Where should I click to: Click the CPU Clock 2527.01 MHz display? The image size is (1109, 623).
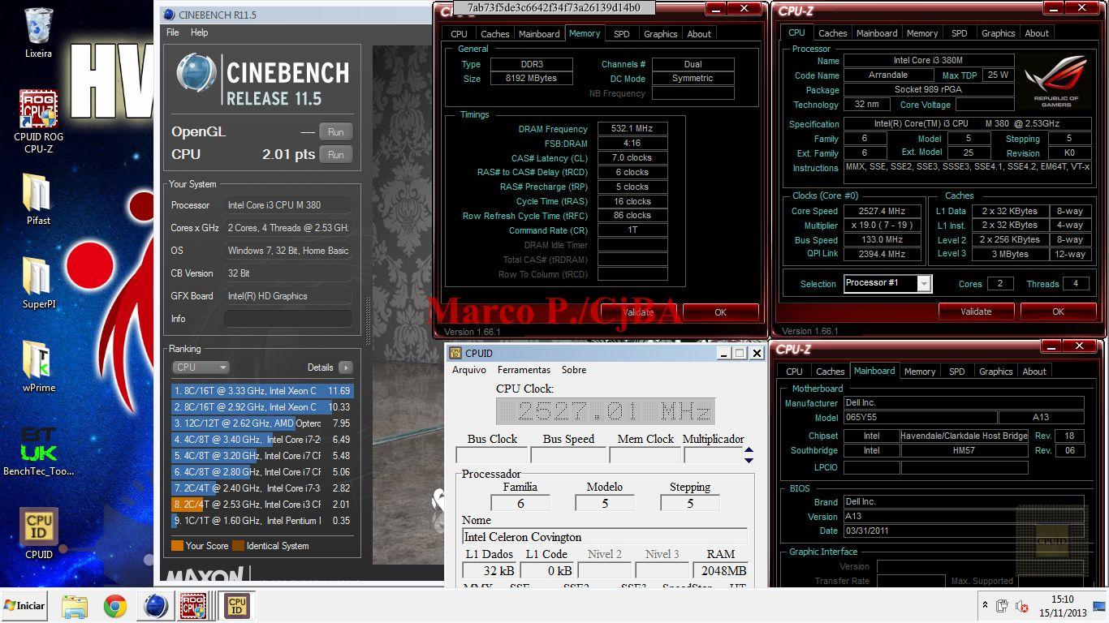pyautogui.click(x=605, y=411)
